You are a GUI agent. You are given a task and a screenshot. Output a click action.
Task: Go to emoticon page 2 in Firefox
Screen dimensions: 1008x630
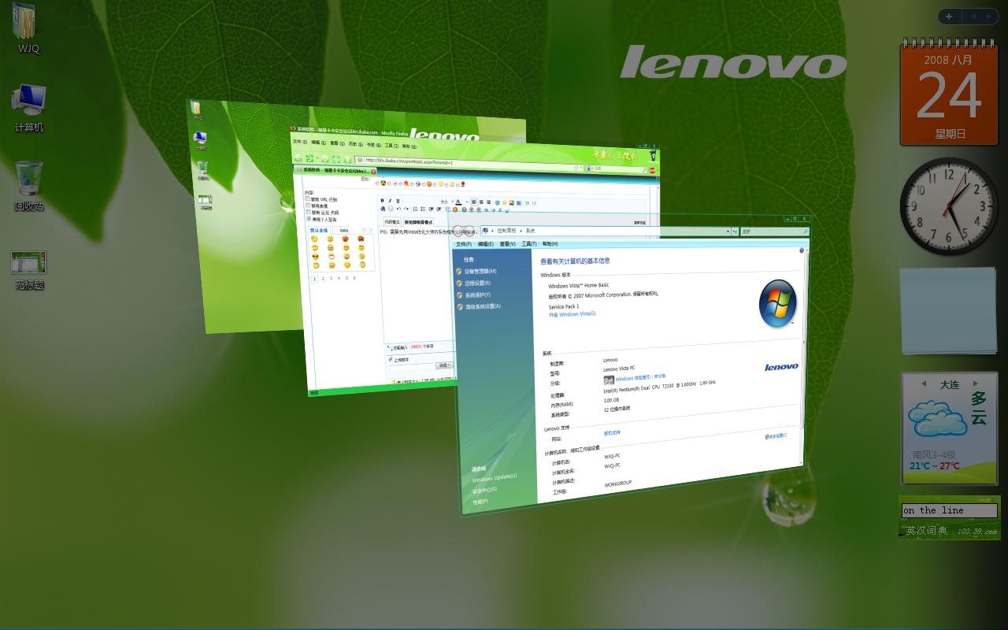[323, 278]
